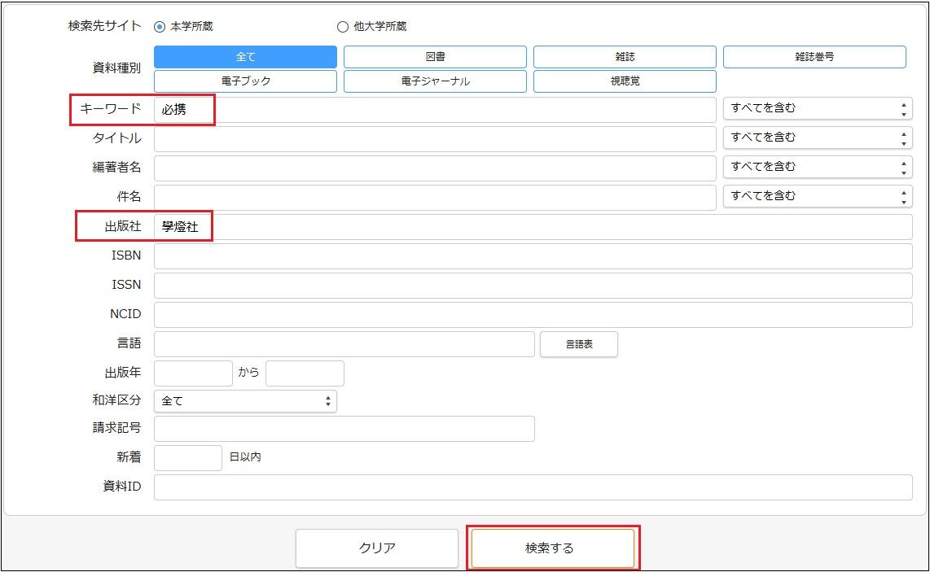Open the 和洋区分 dropdown
This screenshot has width=930, height=572.
(246, 401)
